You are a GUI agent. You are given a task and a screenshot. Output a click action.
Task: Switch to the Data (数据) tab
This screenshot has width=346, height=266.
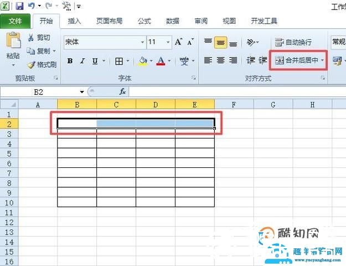tap(173, 21)
